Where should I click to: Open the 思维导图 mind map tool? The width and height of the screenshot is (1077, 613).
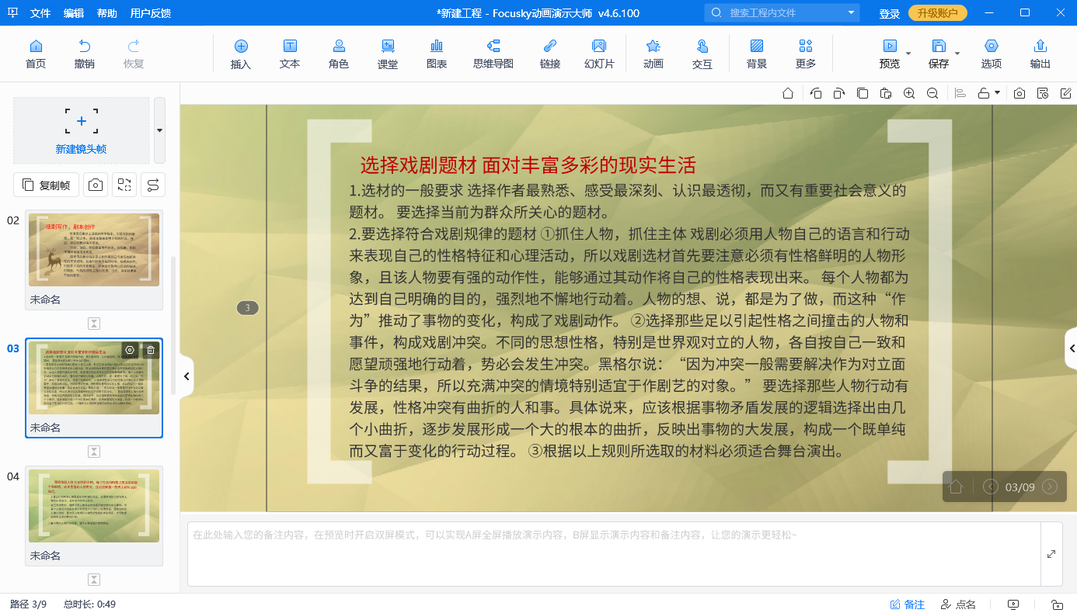[493, 54]
